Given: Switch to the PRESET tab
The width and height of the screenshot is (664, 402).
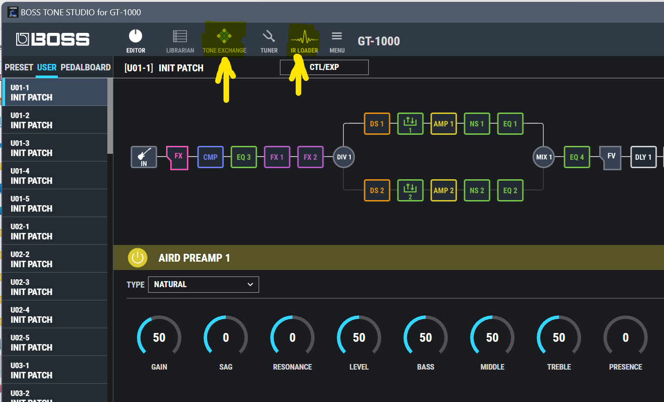Looking at the screenshot, I should pos(19,67).
